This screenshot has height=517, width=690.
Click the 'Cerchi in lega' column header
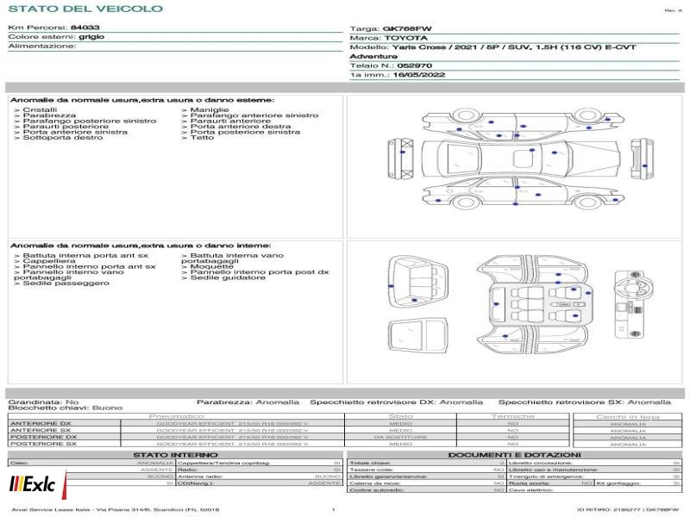click(628, 416)
